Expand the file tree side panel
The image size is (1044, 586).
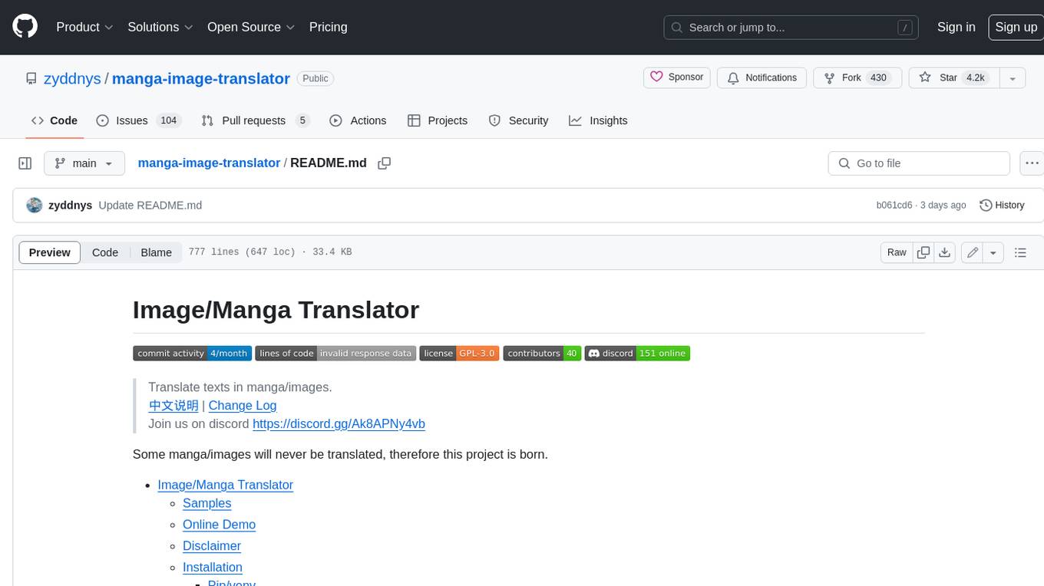pos(25,163)
